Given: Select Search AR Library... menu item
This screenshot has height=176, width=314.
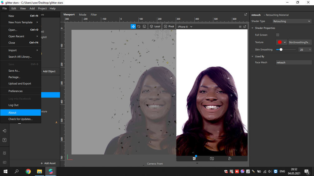Looking at the screenshot, I should pos(21,57).
